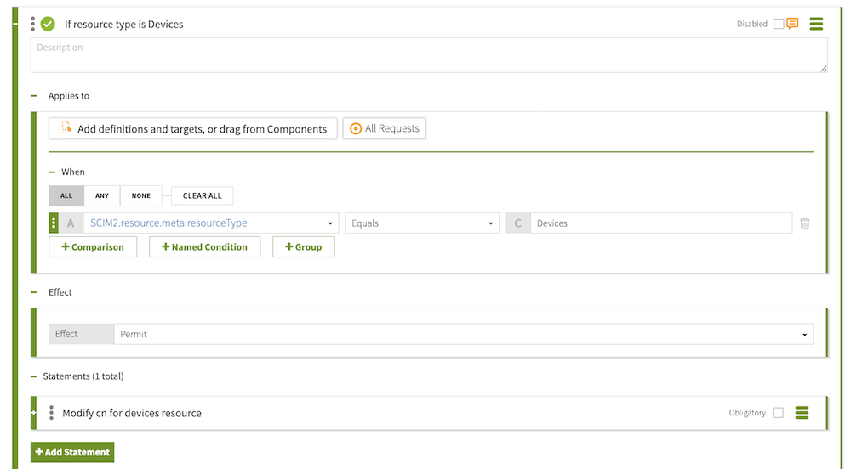Collapse the Applies to section
This screenshot has width=851, height=469.
[35, 96]
